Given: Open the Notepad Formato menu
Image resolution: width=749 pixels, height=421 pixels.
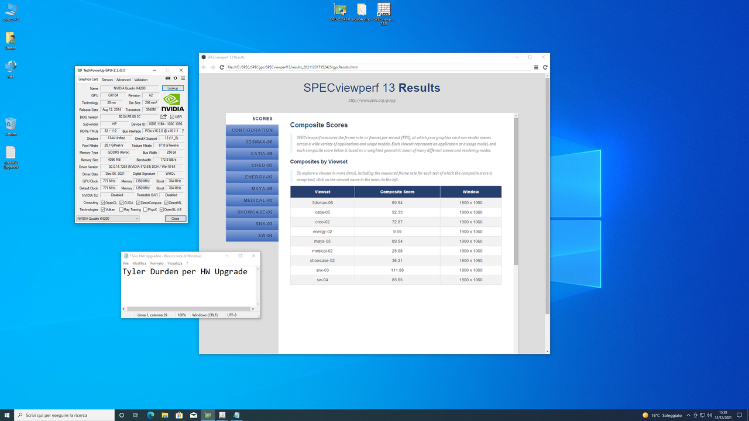Looking at the screenshot, I should (157, 264).
